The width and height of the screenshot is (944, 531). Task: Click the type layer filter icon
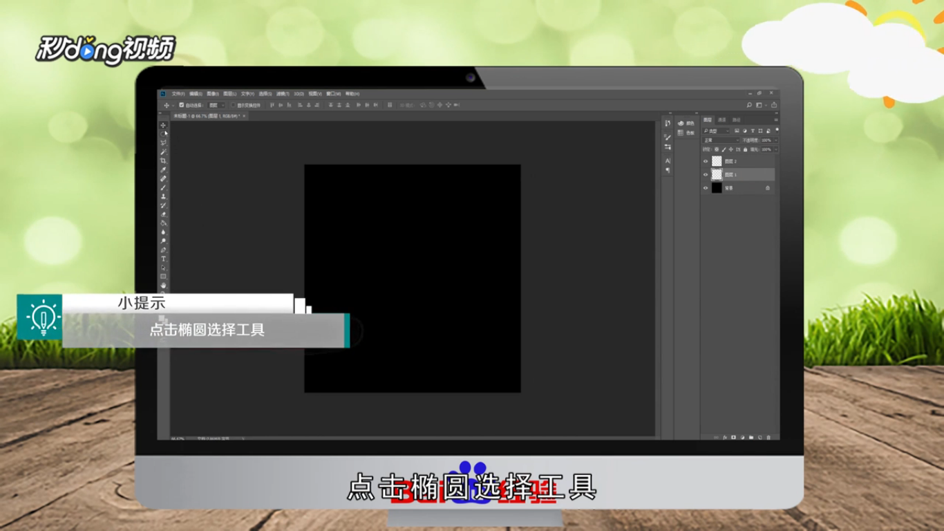pos(753,131)
